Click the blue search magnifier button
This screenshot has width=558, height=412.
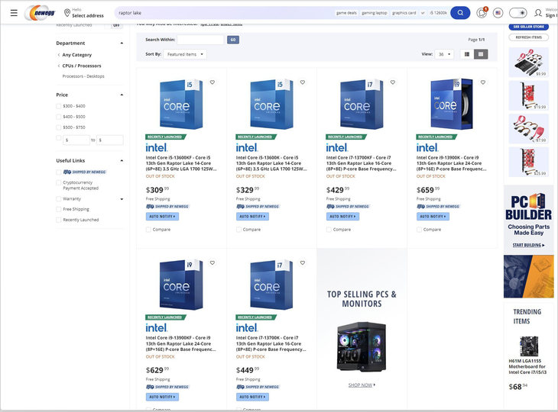click(x=460, y=13)
